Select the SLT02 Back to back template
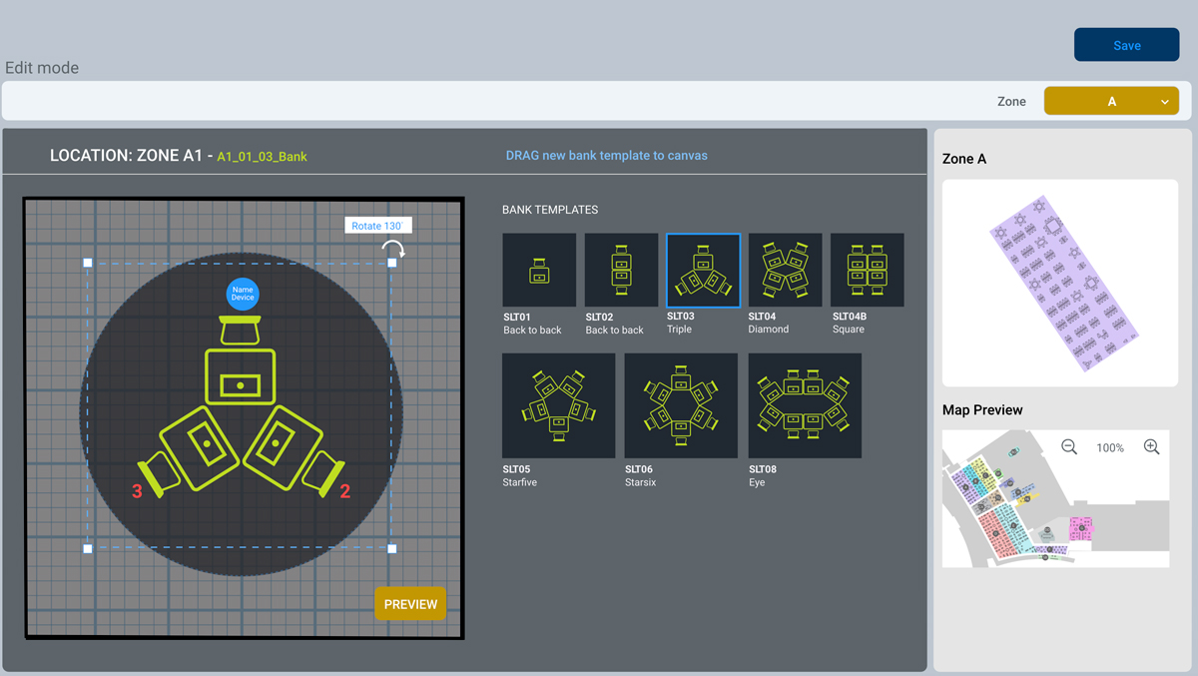 pos(620,270)
